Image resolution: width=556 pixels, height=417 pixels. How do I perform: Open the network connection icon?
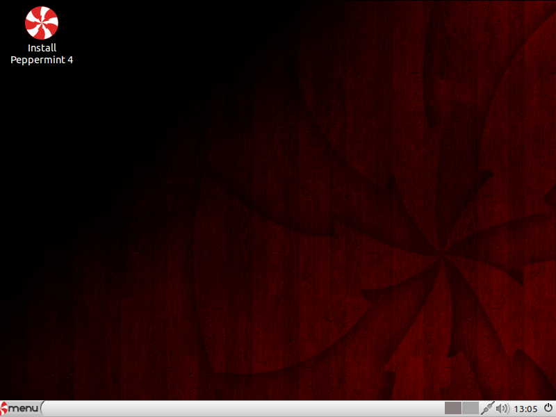488,408
